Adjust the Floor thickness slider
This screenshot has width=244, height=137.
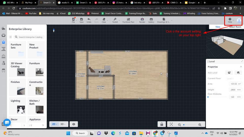[208, 97]
